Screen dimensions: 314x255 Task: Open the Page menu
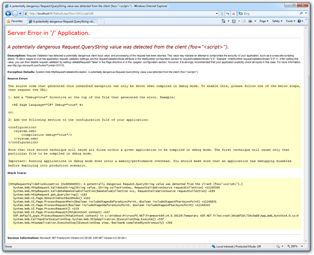pos(264,21)
